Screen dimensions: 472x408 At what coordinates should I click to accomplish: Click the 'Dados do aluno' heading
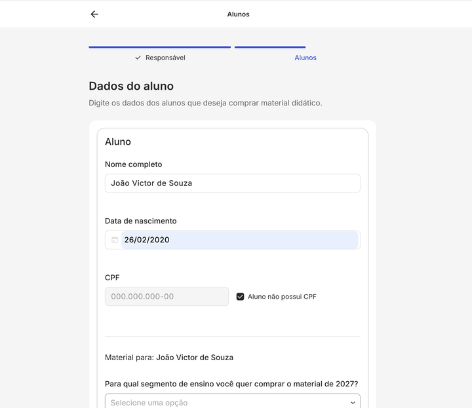point(131,86)
